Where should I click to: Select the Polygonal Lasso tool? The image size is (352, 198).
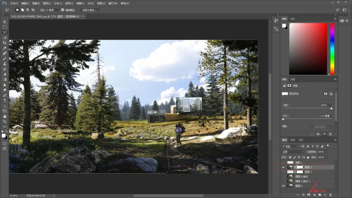[x=5, y=32]
